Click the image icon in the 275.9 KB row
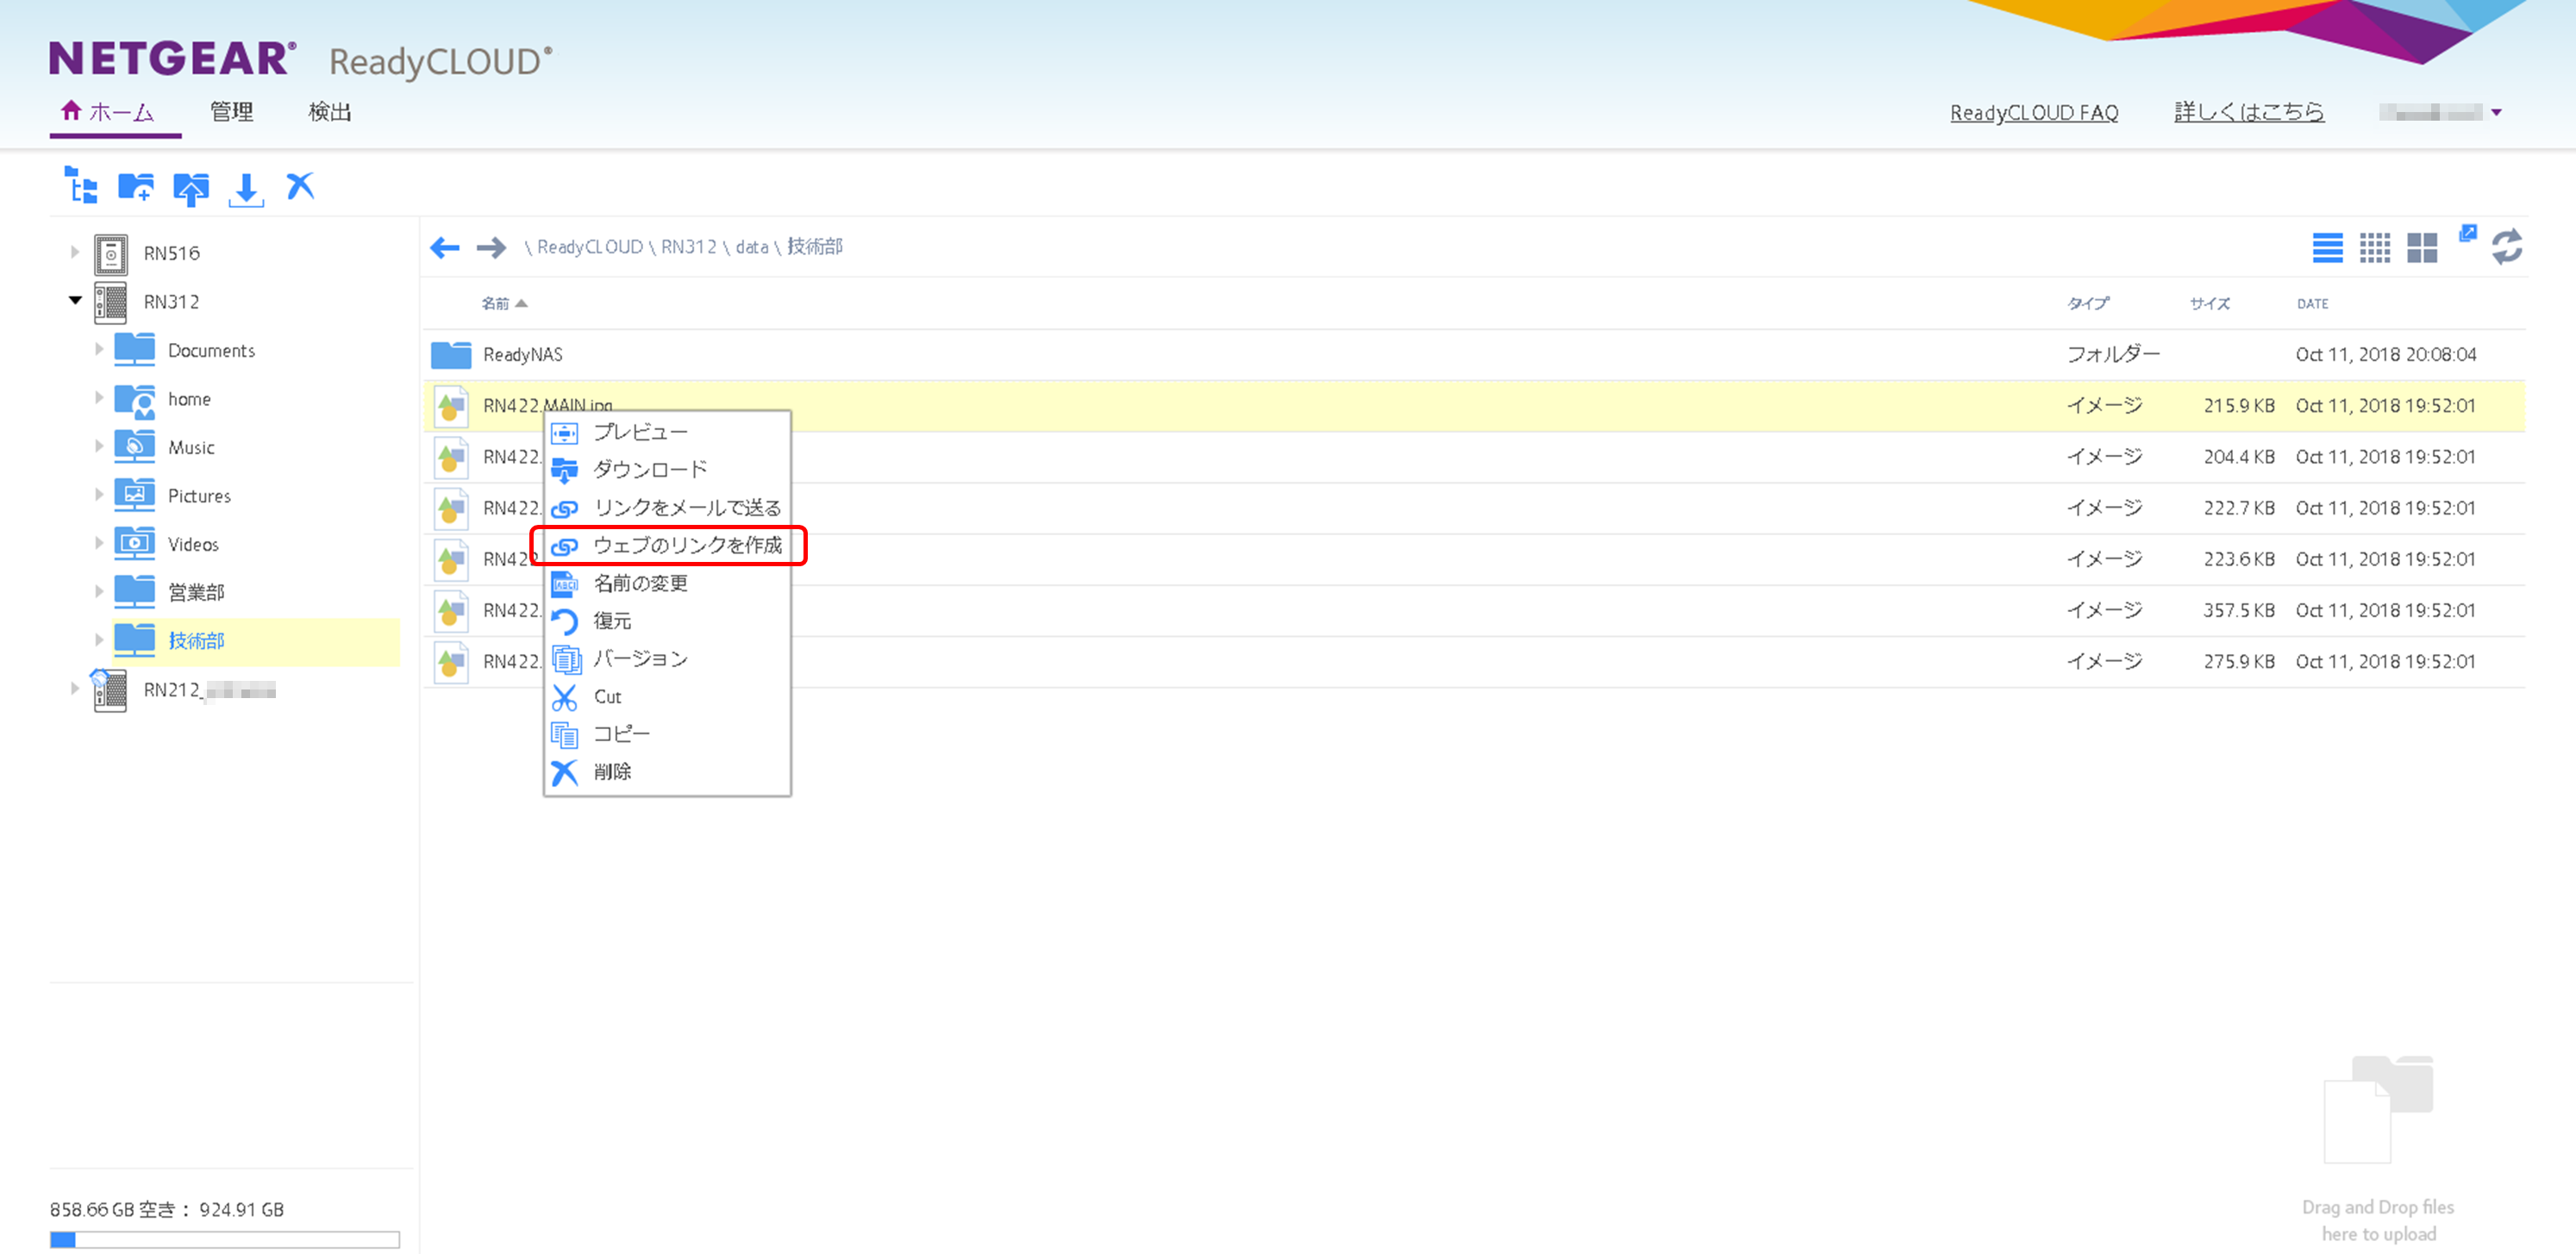 coord(451,662)
